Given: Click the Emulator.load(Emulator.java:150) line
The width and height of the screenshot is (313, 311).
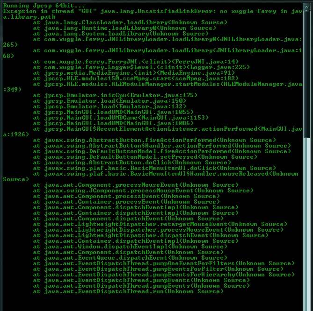Looking at the screenshot, I should (109, 101).
